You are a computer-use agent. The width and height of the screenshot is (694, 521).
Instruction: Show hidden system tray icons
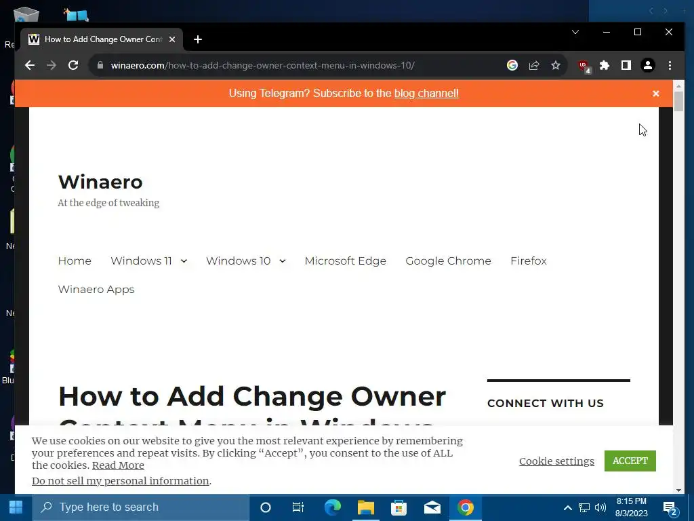pos(567,507)
